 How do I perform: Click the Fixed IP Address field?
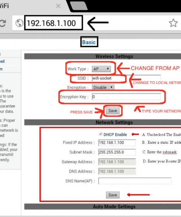117,143
